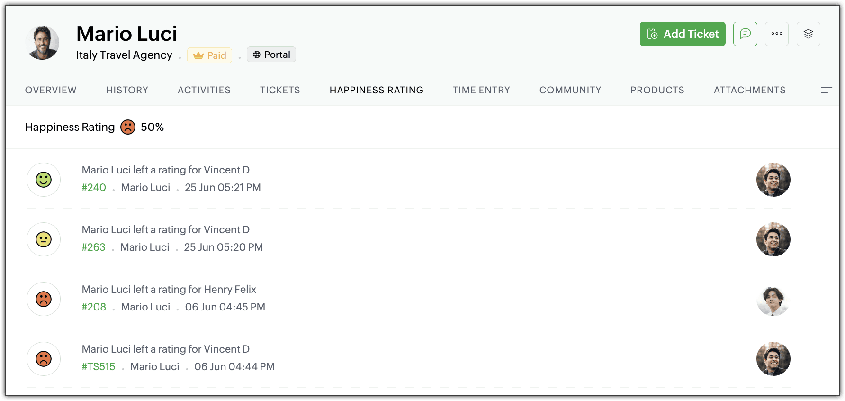Click the sad face icon on ticket #TS515
845x401 pixels.
click(x=44, y=359)
